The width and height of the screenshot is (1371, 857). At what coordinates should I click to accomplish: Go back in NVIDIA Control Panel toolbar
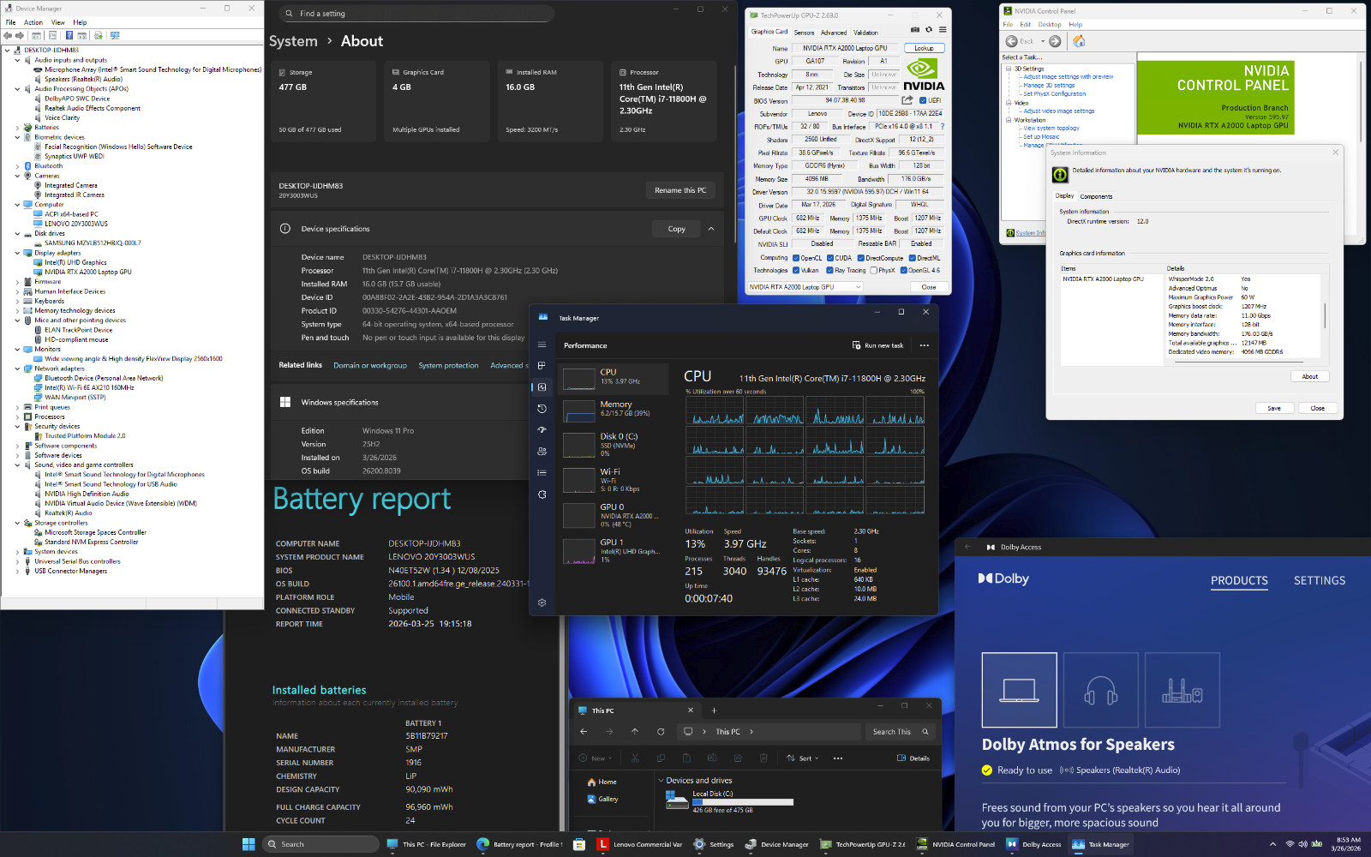(x=1020, y=41)
